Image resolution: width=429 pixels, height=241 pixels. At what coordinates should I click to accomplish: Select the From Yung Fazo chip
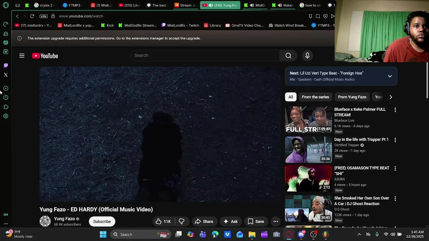tap(352, 97)
